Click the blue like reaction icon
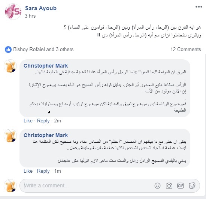The width and height of the screenshot is (206, 199). (x=8, y=50)
